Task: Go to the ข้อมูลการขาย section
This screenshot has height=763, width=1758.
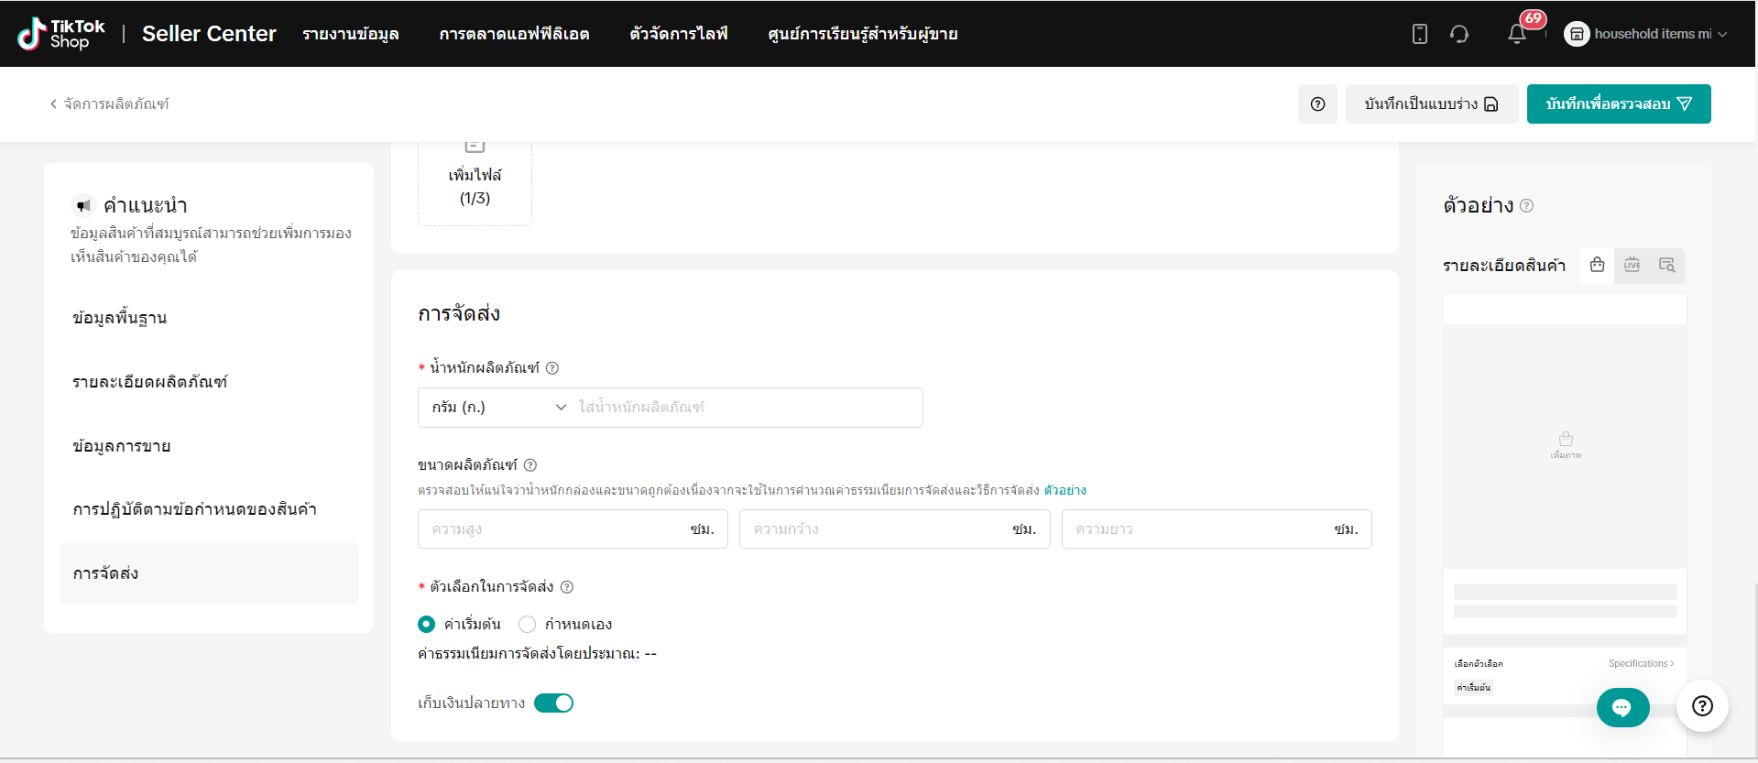Action: [x=122, y=446]
